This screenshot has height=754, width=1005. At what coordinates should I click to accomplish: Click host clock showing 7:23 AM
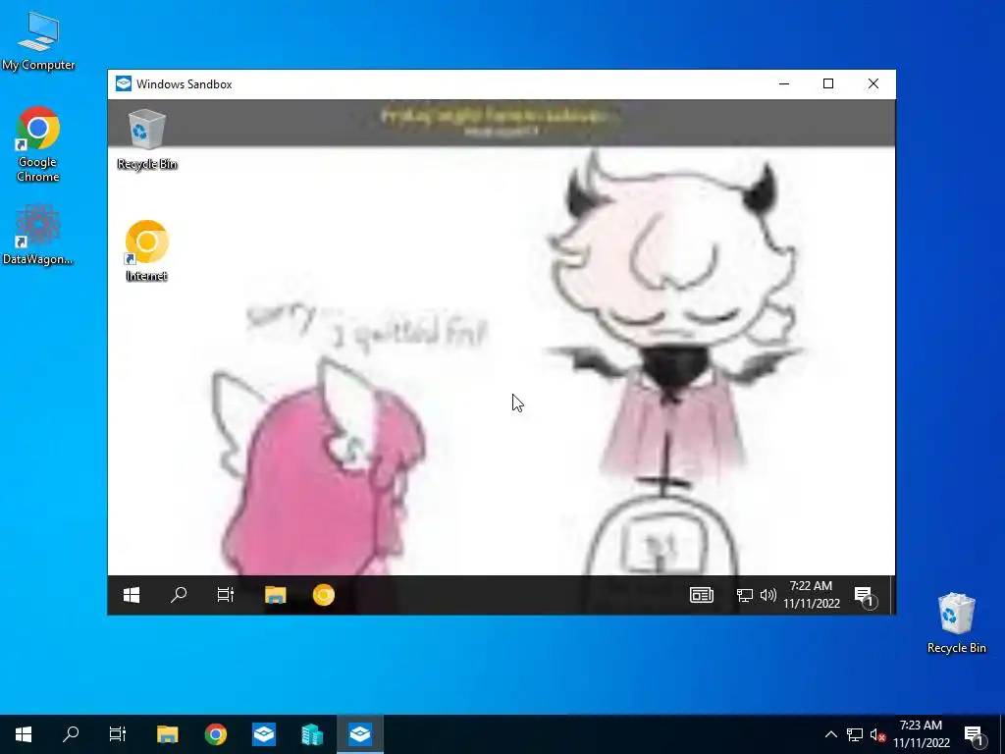tap(922, 734)
